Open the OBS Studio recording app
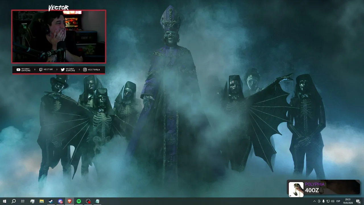This screenshot has height=205, width=364. coord(88,201)
